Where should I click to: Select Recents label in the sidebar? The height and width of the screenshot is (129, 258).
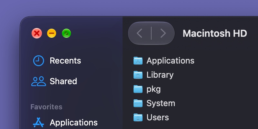pos(65,61)
